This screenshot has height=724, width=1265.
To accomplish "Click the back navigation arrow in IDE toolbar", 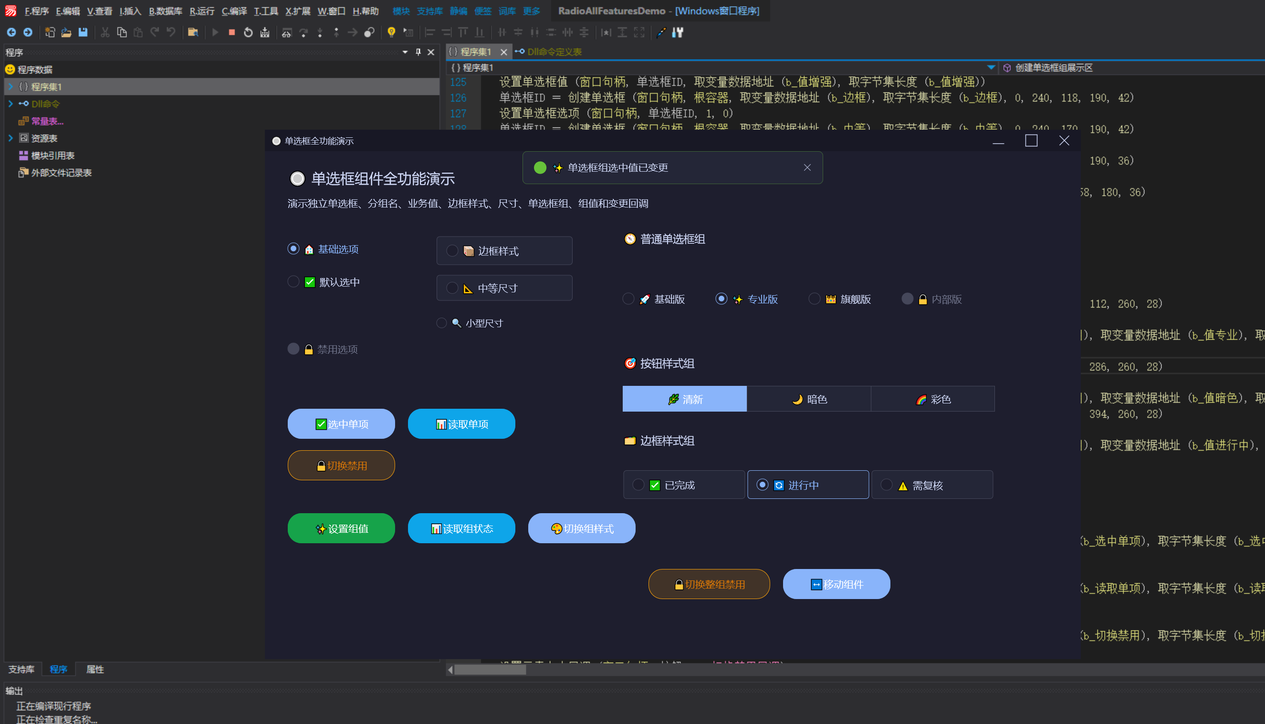I will [x=11, y=32].
